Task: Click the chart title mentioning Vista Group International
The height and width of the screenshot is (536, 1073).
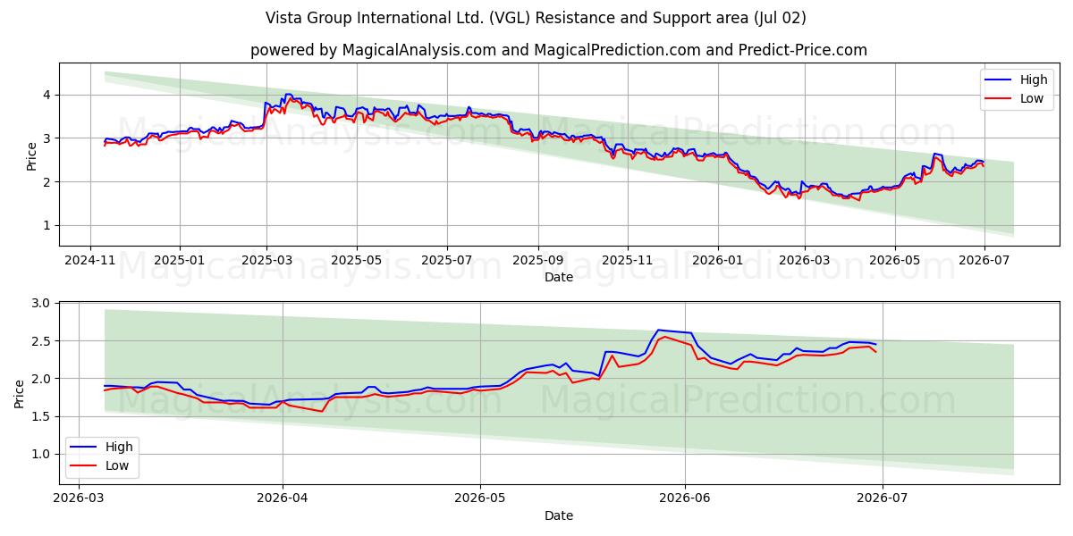Action: point(536,18)
